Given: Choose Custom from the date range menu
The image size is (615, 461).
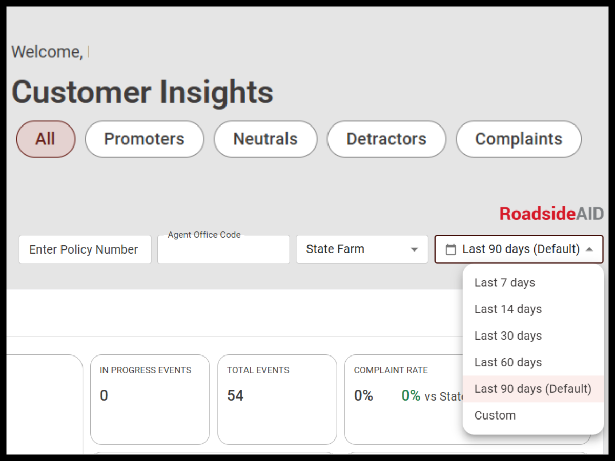Looking at the screenshot, I should (495, 415).
